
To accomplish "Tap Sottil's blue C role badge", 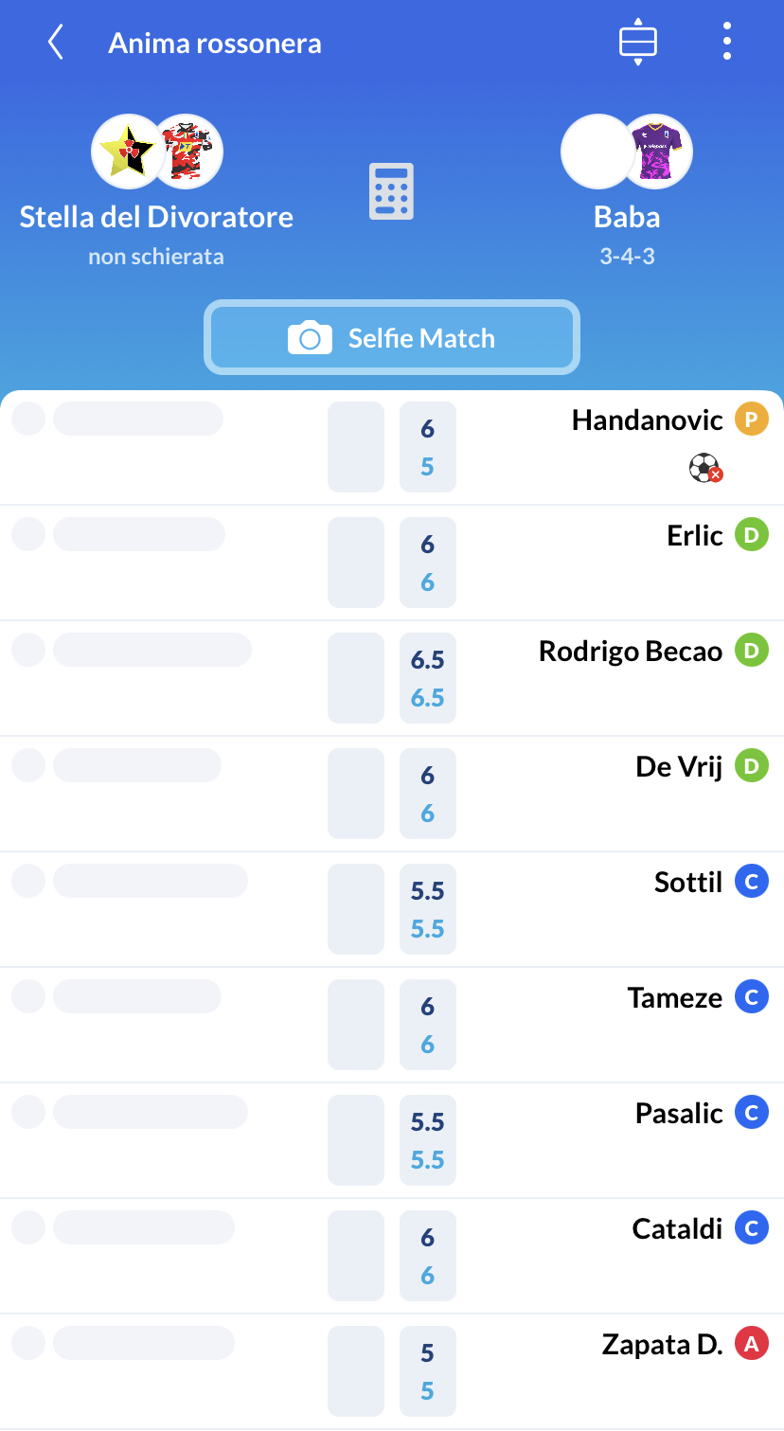I will [752, 881].
